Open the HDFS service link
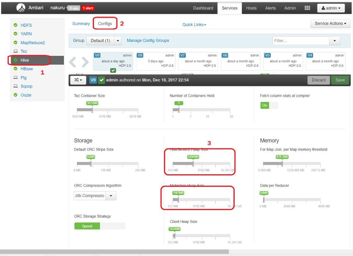Viewport: 353px width, 256px height. pos(26,25)
